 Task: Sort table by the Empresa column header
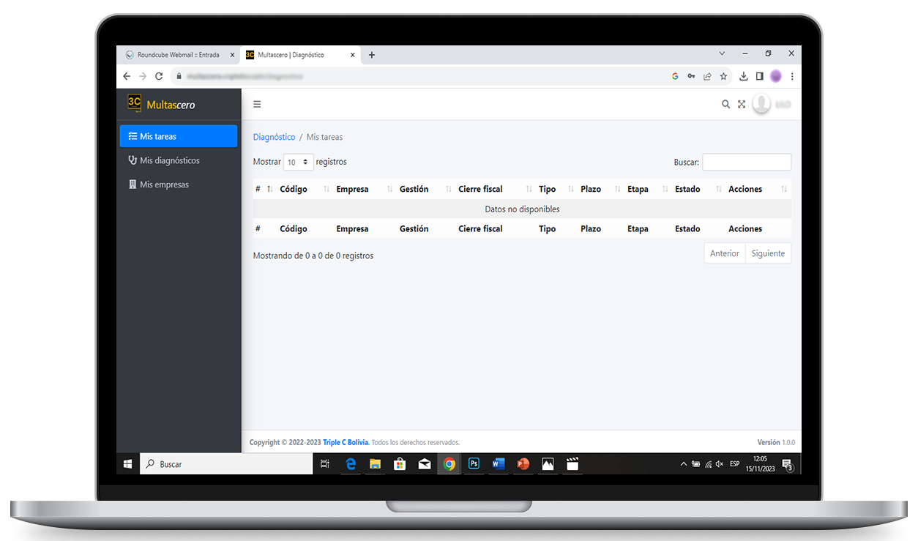(x=352, y=189)
